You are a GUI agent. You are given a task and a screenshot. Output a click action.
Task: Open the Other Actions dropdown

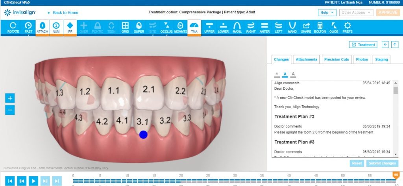tap(356, 12)
